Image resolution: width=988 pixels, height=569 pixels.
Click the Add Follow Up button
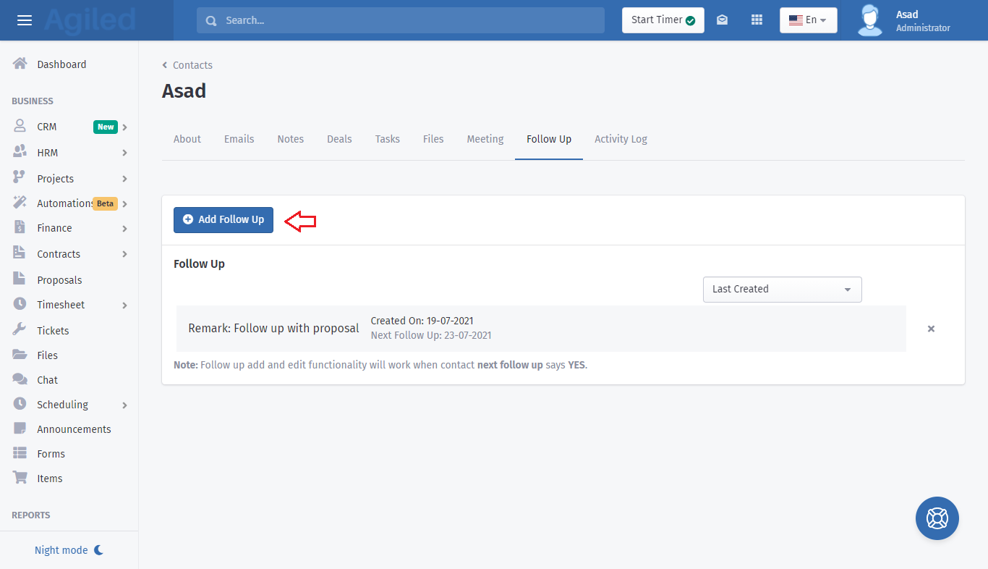tap(223, 219)
